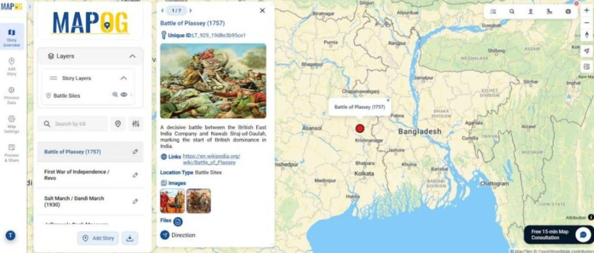The height and width of the screenshot is (253, 594).
Task: Click the Search by title field
Action: (x=73, y=124)
